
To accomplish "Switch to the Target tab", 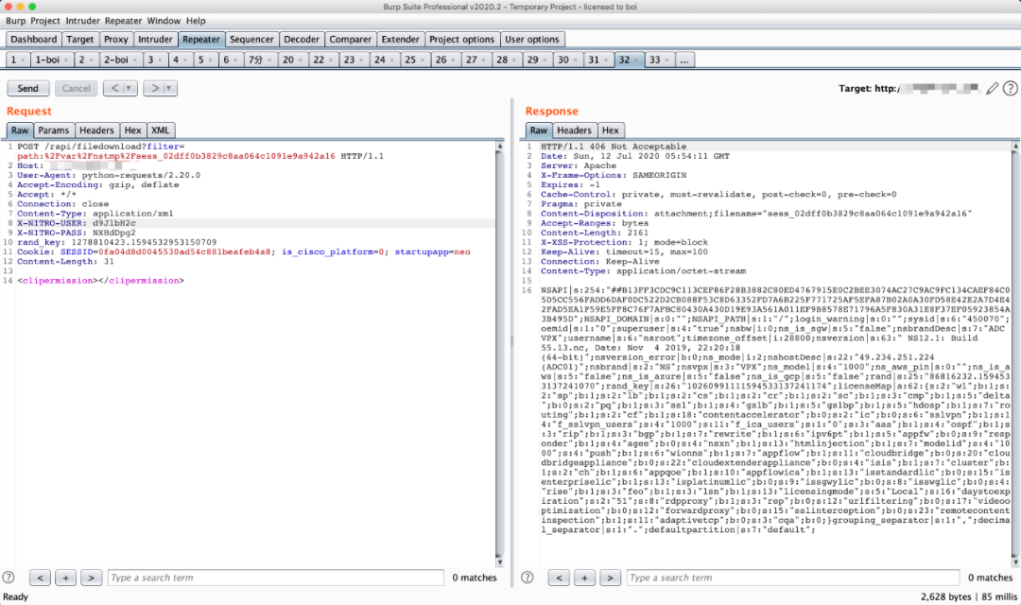I will click(80, 39).
